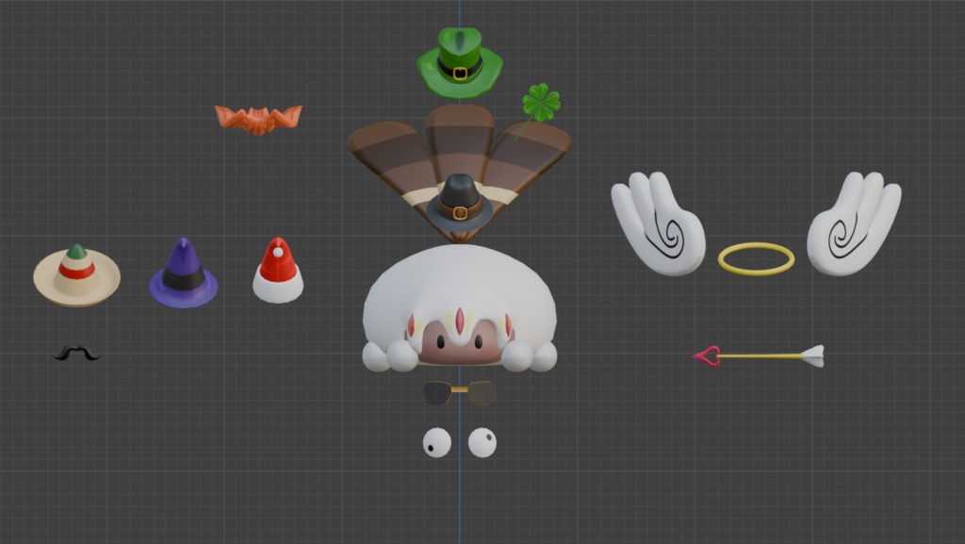This screenshot has height=544, width=965.
Task: Select the cupid heart arrow
Action: click(x=759, y=355)
